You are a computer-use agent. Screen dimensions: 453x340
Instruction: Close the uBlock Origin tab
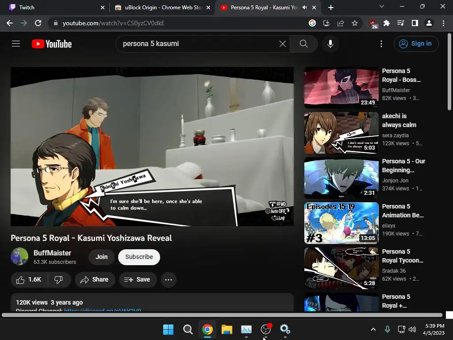point(208,8)
